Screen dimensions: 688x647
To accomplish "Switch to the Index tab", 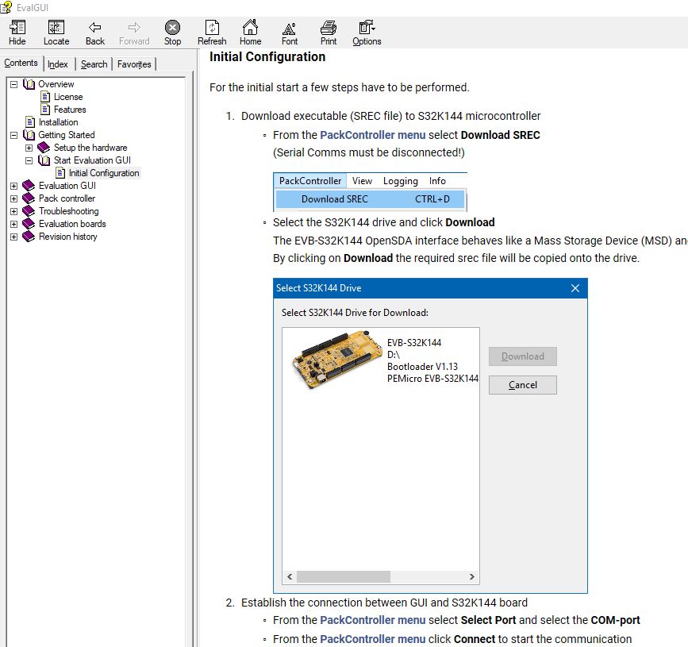I will click(57, 63).
